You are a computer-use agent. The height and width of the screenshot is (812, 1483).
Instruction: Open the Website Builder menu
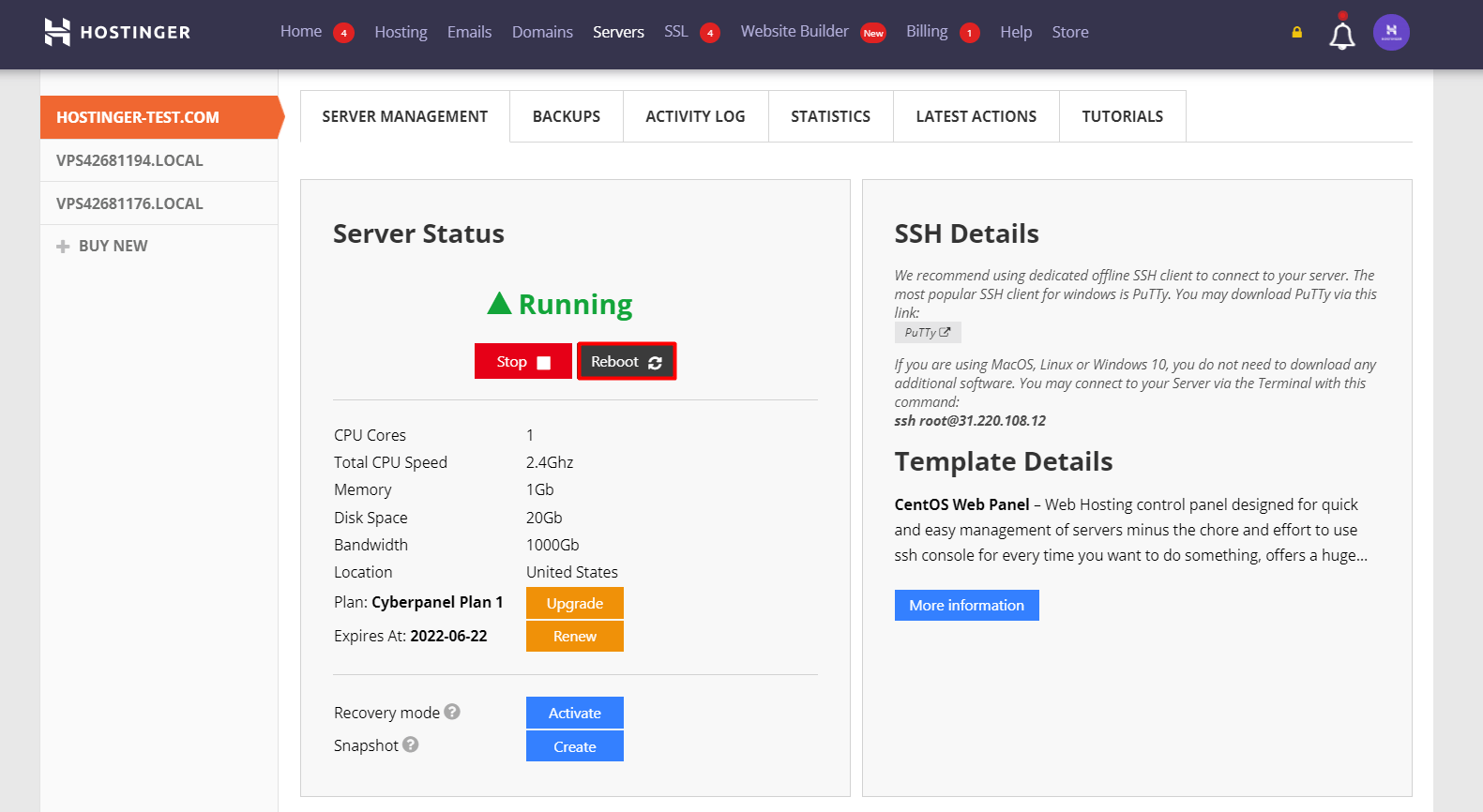[x=794, y=32]
